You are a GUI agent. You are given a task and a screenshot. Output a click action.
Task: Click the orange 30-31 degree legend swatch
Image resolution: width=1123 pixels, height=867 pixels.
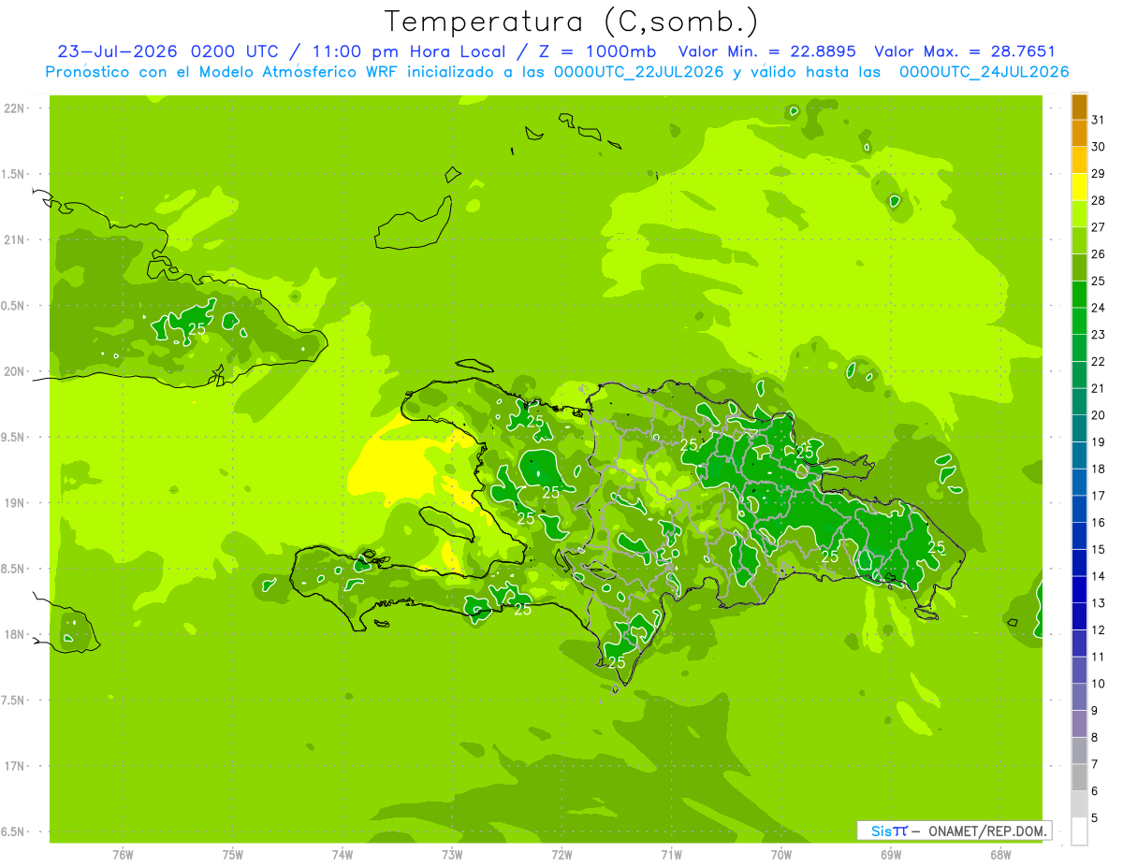tap(1079, 134)
